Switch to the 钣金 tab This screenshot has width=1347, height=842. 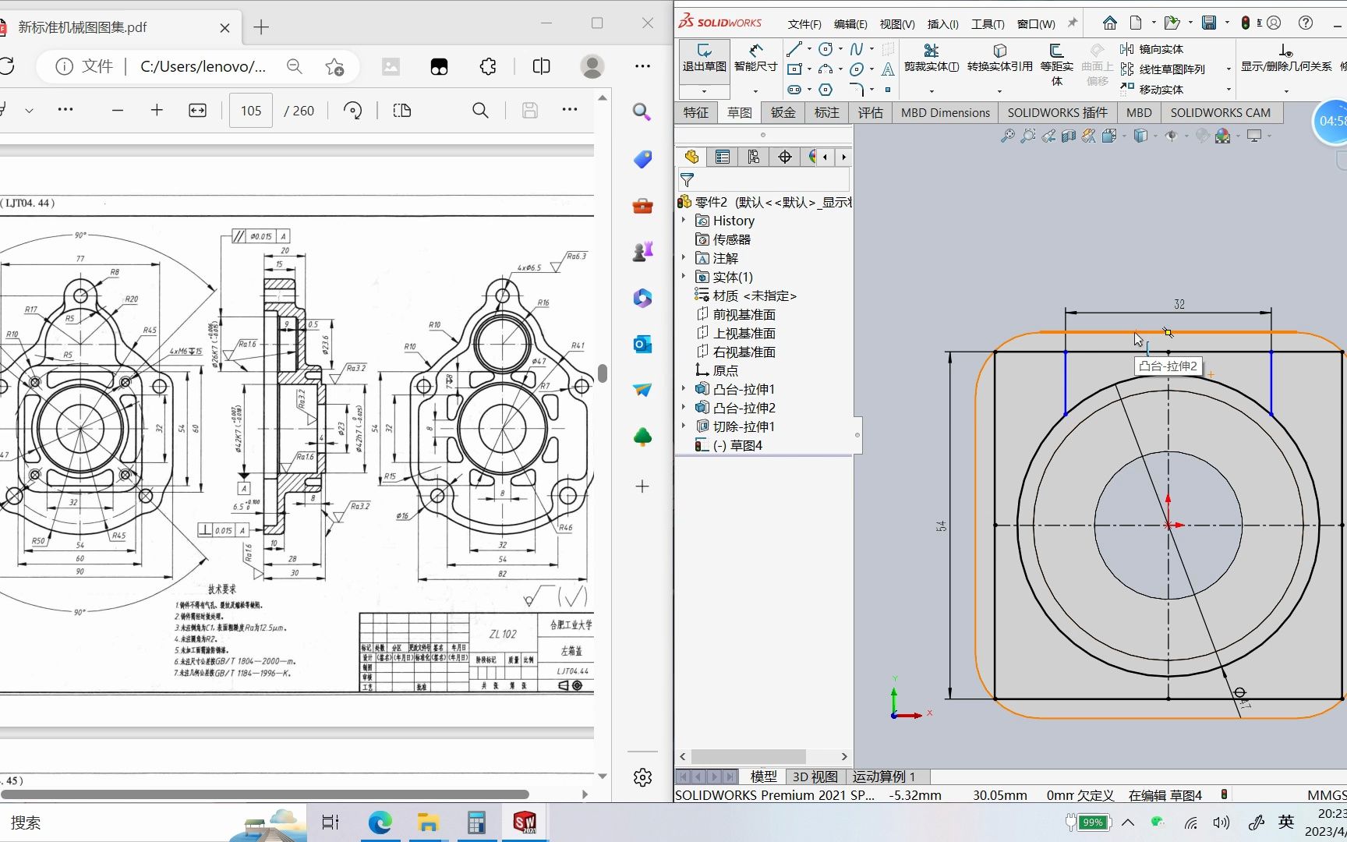(x=783, y=113)
